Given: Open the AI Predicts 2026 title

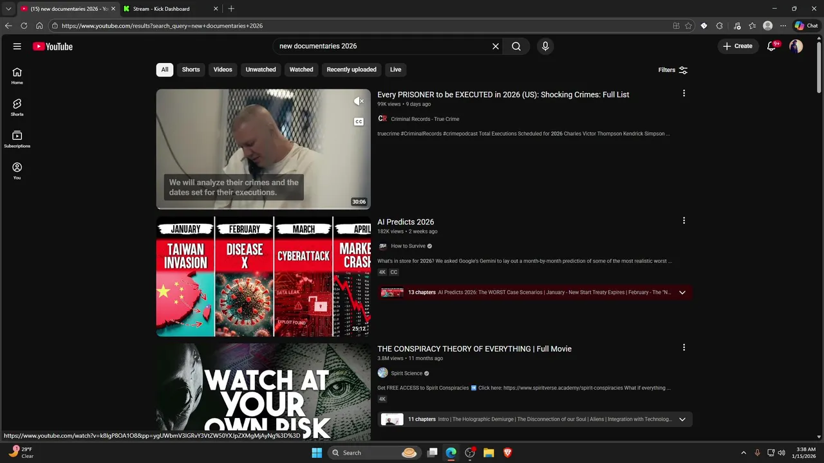Looking at the screenshot, I should pyautogui.click(x=406, y=222).
